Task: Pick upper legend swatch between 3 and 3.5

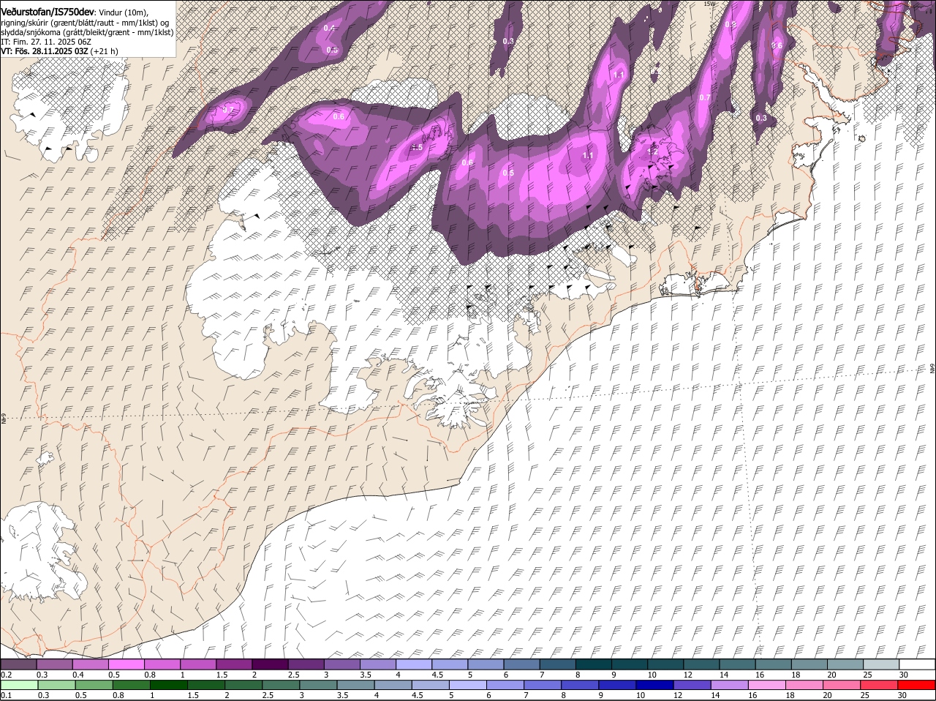Action: (x=343, y=664)
